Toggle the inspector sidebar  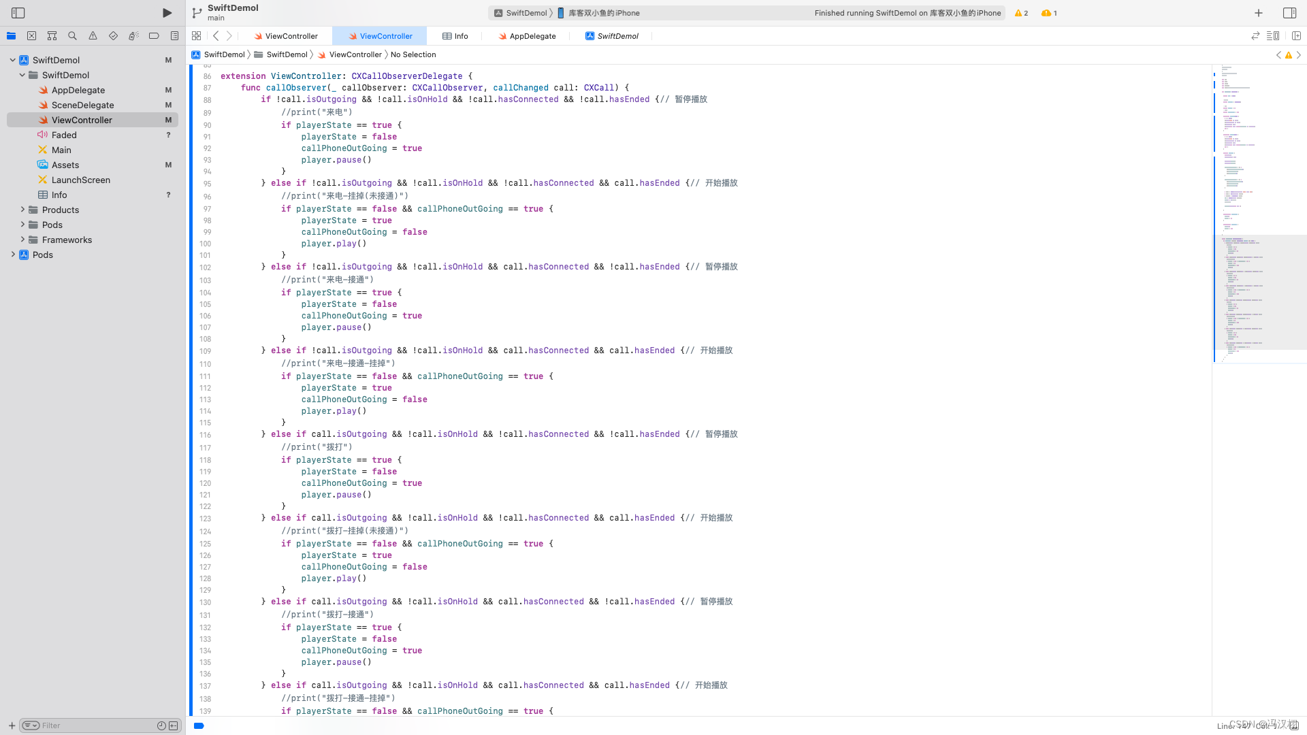click(1289, 13)
